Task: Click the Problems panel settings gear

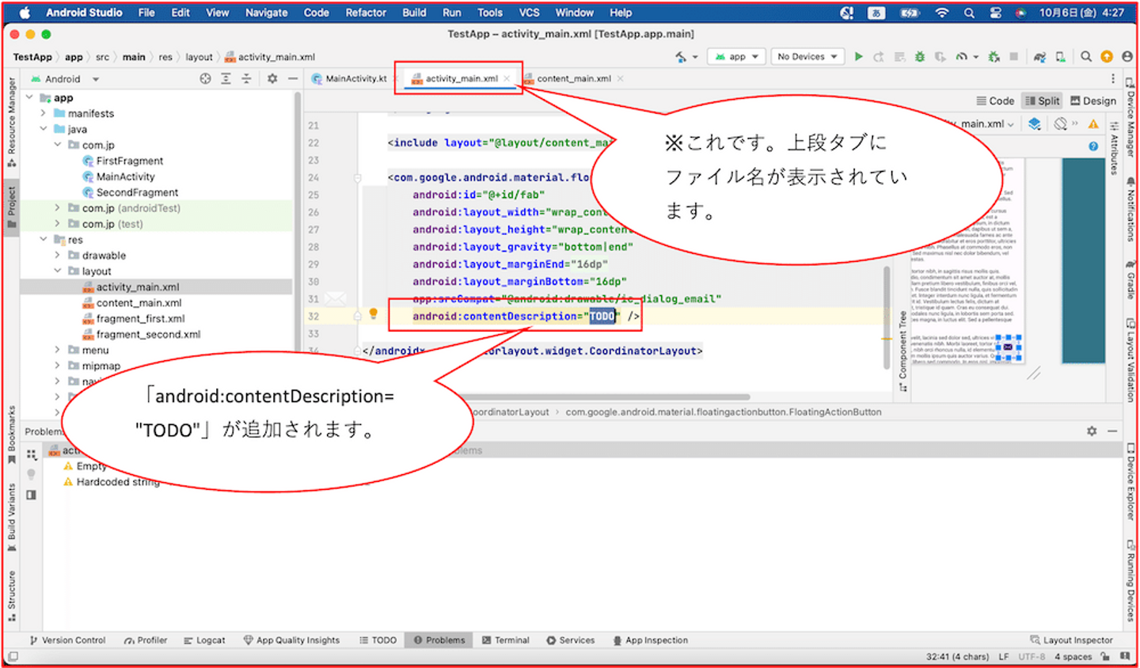Action: [1092, 431]
